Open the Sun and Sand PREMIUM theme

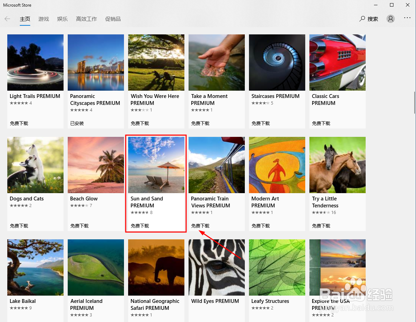click(x=156, y=165)
